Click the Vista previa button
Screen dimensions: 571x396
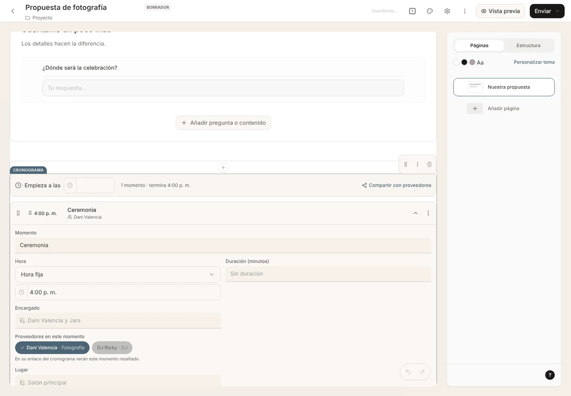point(500,11)
